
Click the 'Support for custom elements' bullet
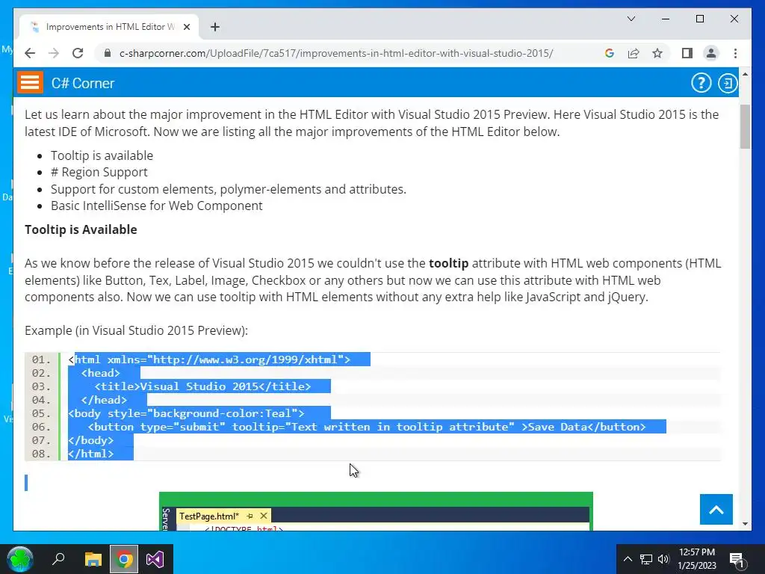pyautogui.click(x=229, y=189)
